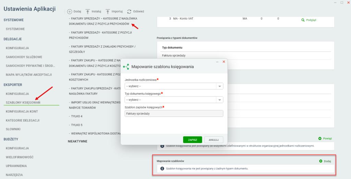Viewport: 351px width, 179px height.
Task: Click SYSTEMOWE section header in sidebar
Action: click(x=14, y=20)
